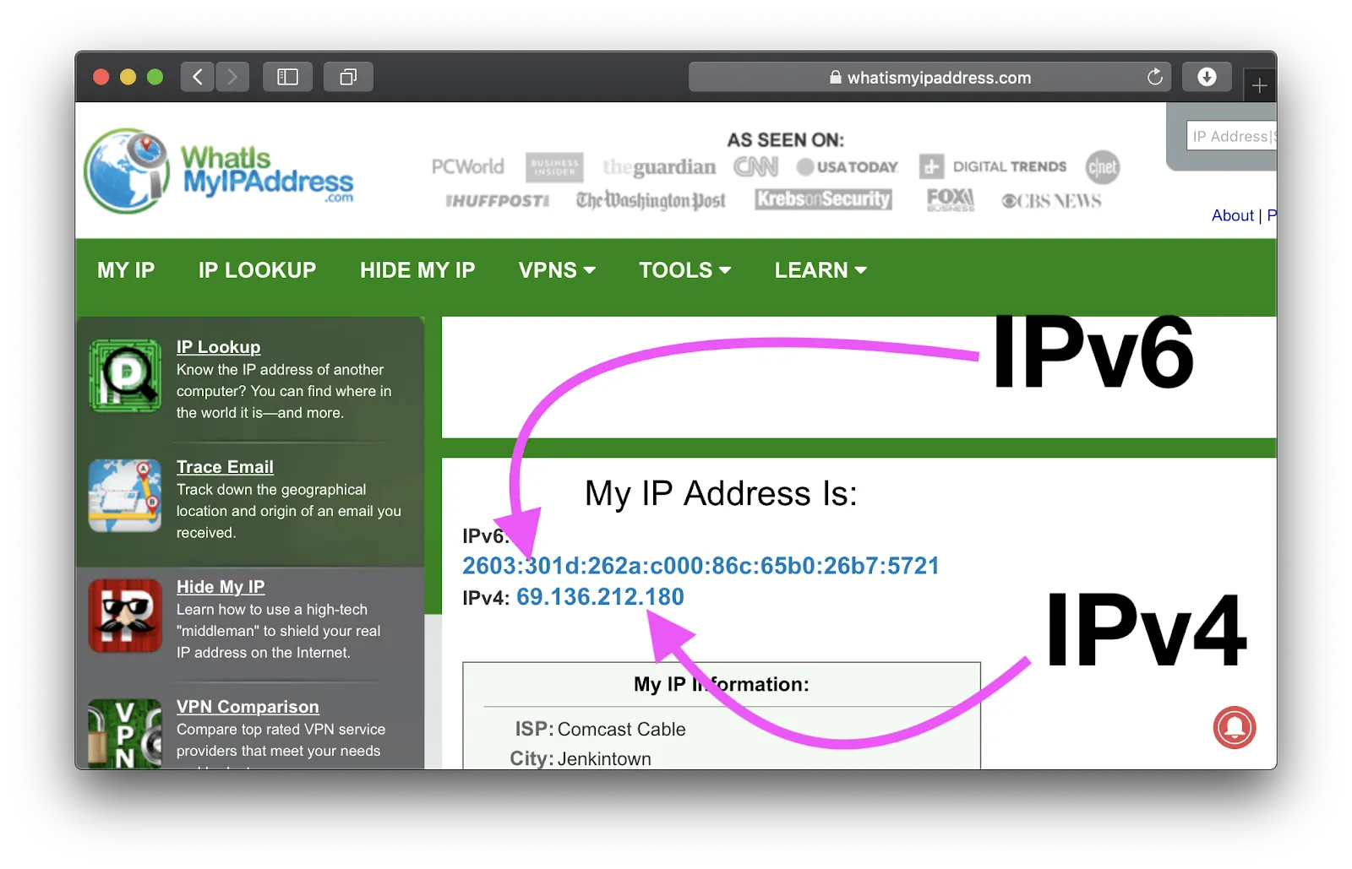Toggle the Safari sidebar button
Viewport: 1352px width, 869px height.
287,78
